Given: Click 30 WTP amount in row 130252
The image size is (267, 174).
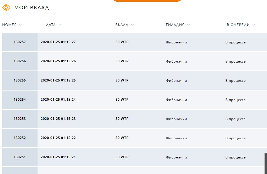Looking at the screenshot, I should (122, 138).
